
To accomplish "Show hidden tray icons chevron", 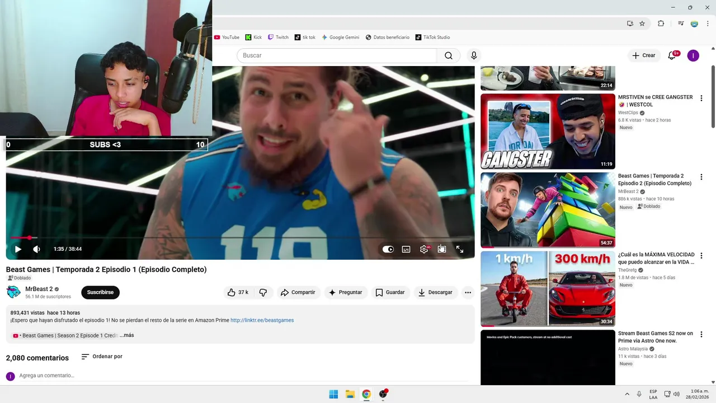I will 626,394.
